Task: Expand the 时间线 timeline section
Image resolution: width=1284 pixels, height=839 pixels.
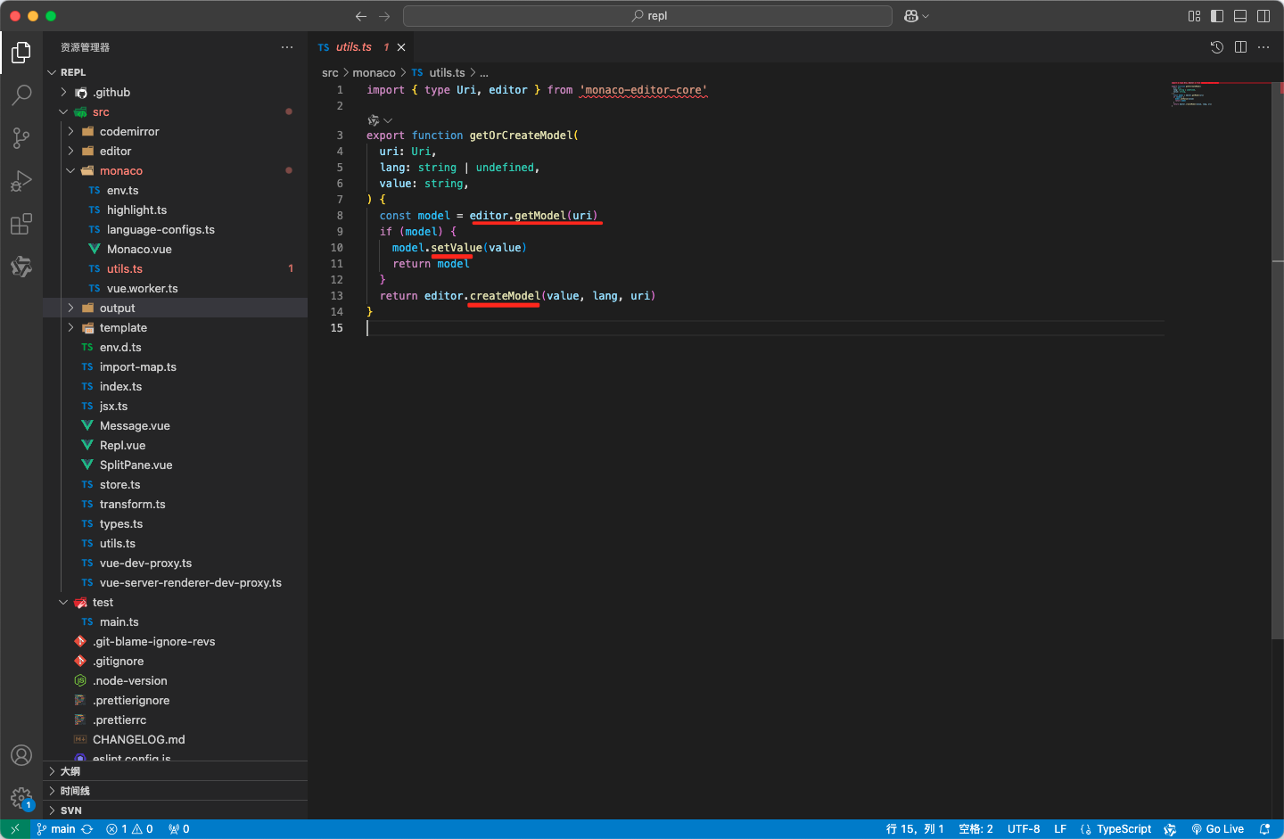Action: (175, 791)
